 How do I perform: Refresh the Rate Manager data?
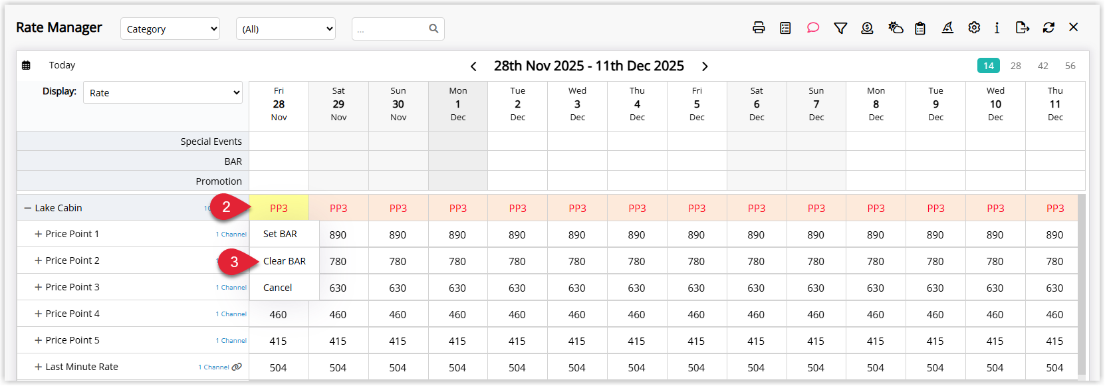tap(1048, 28)
